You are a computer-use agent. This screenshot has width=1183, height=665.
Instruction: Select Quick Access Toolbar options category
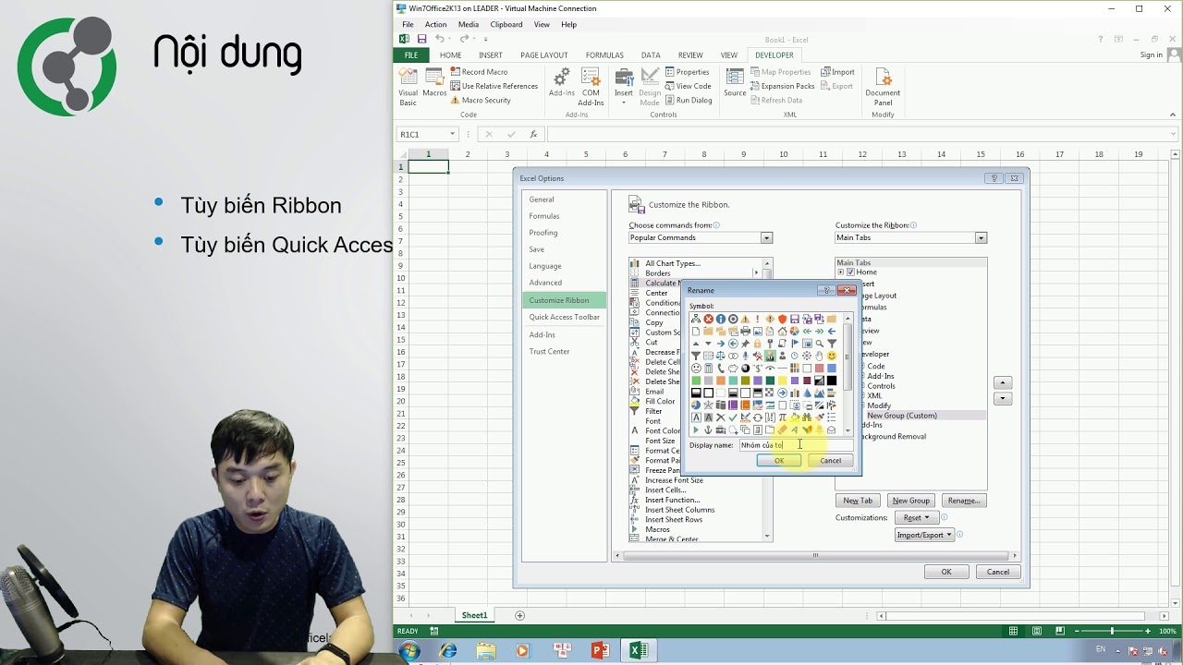[564, 317]
